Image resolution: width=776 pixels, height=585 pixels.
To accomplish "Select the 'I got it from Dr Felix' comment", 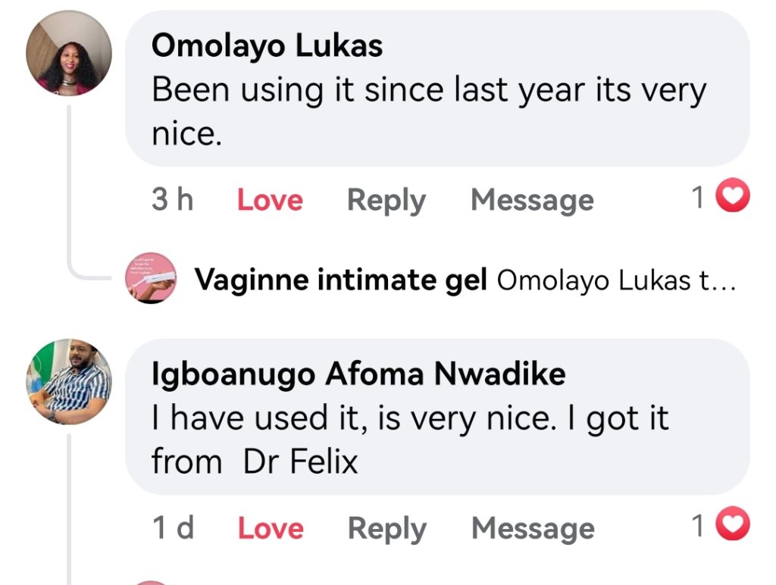I will coord(409,440).
